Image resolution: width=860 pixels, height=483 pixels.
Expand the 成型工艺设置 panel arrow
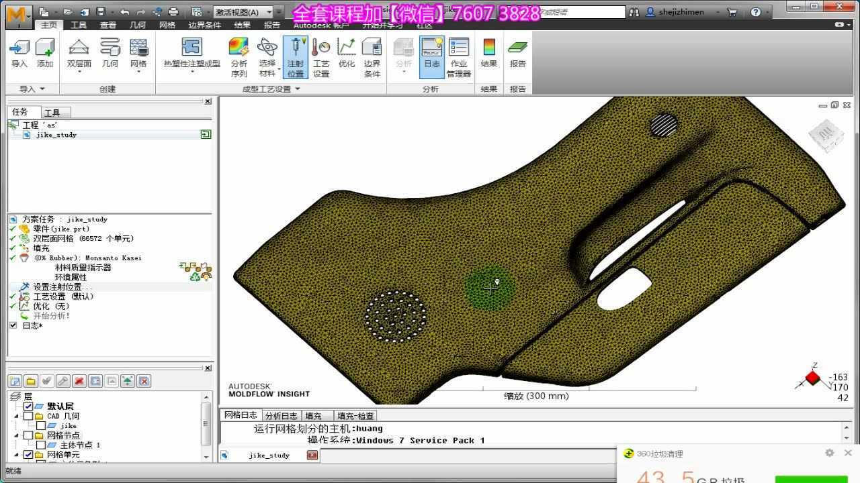298,89
